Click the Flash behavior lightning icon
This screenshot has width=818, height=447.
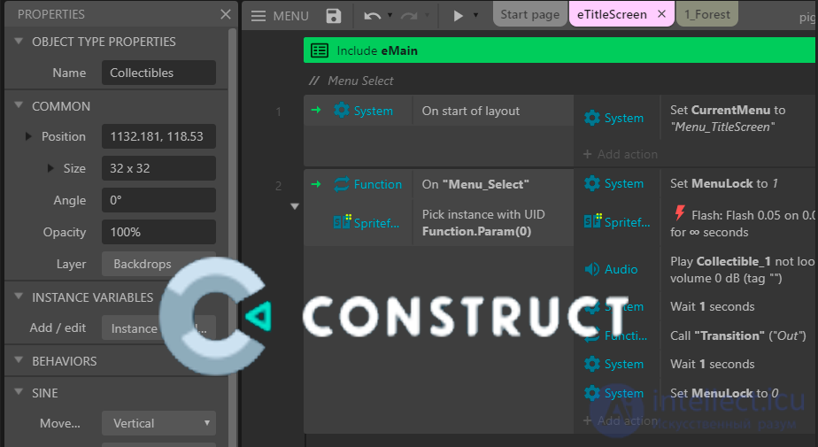(x=679, y=212)
